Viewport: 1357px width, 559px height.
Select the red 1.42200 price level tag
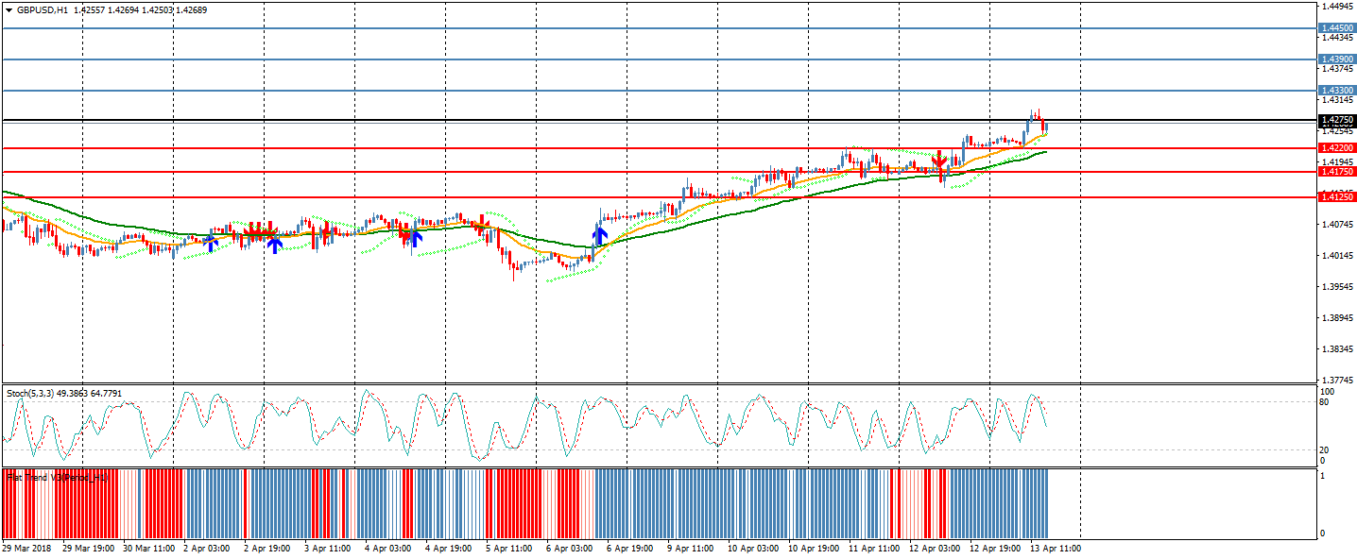pos(1337,148)
